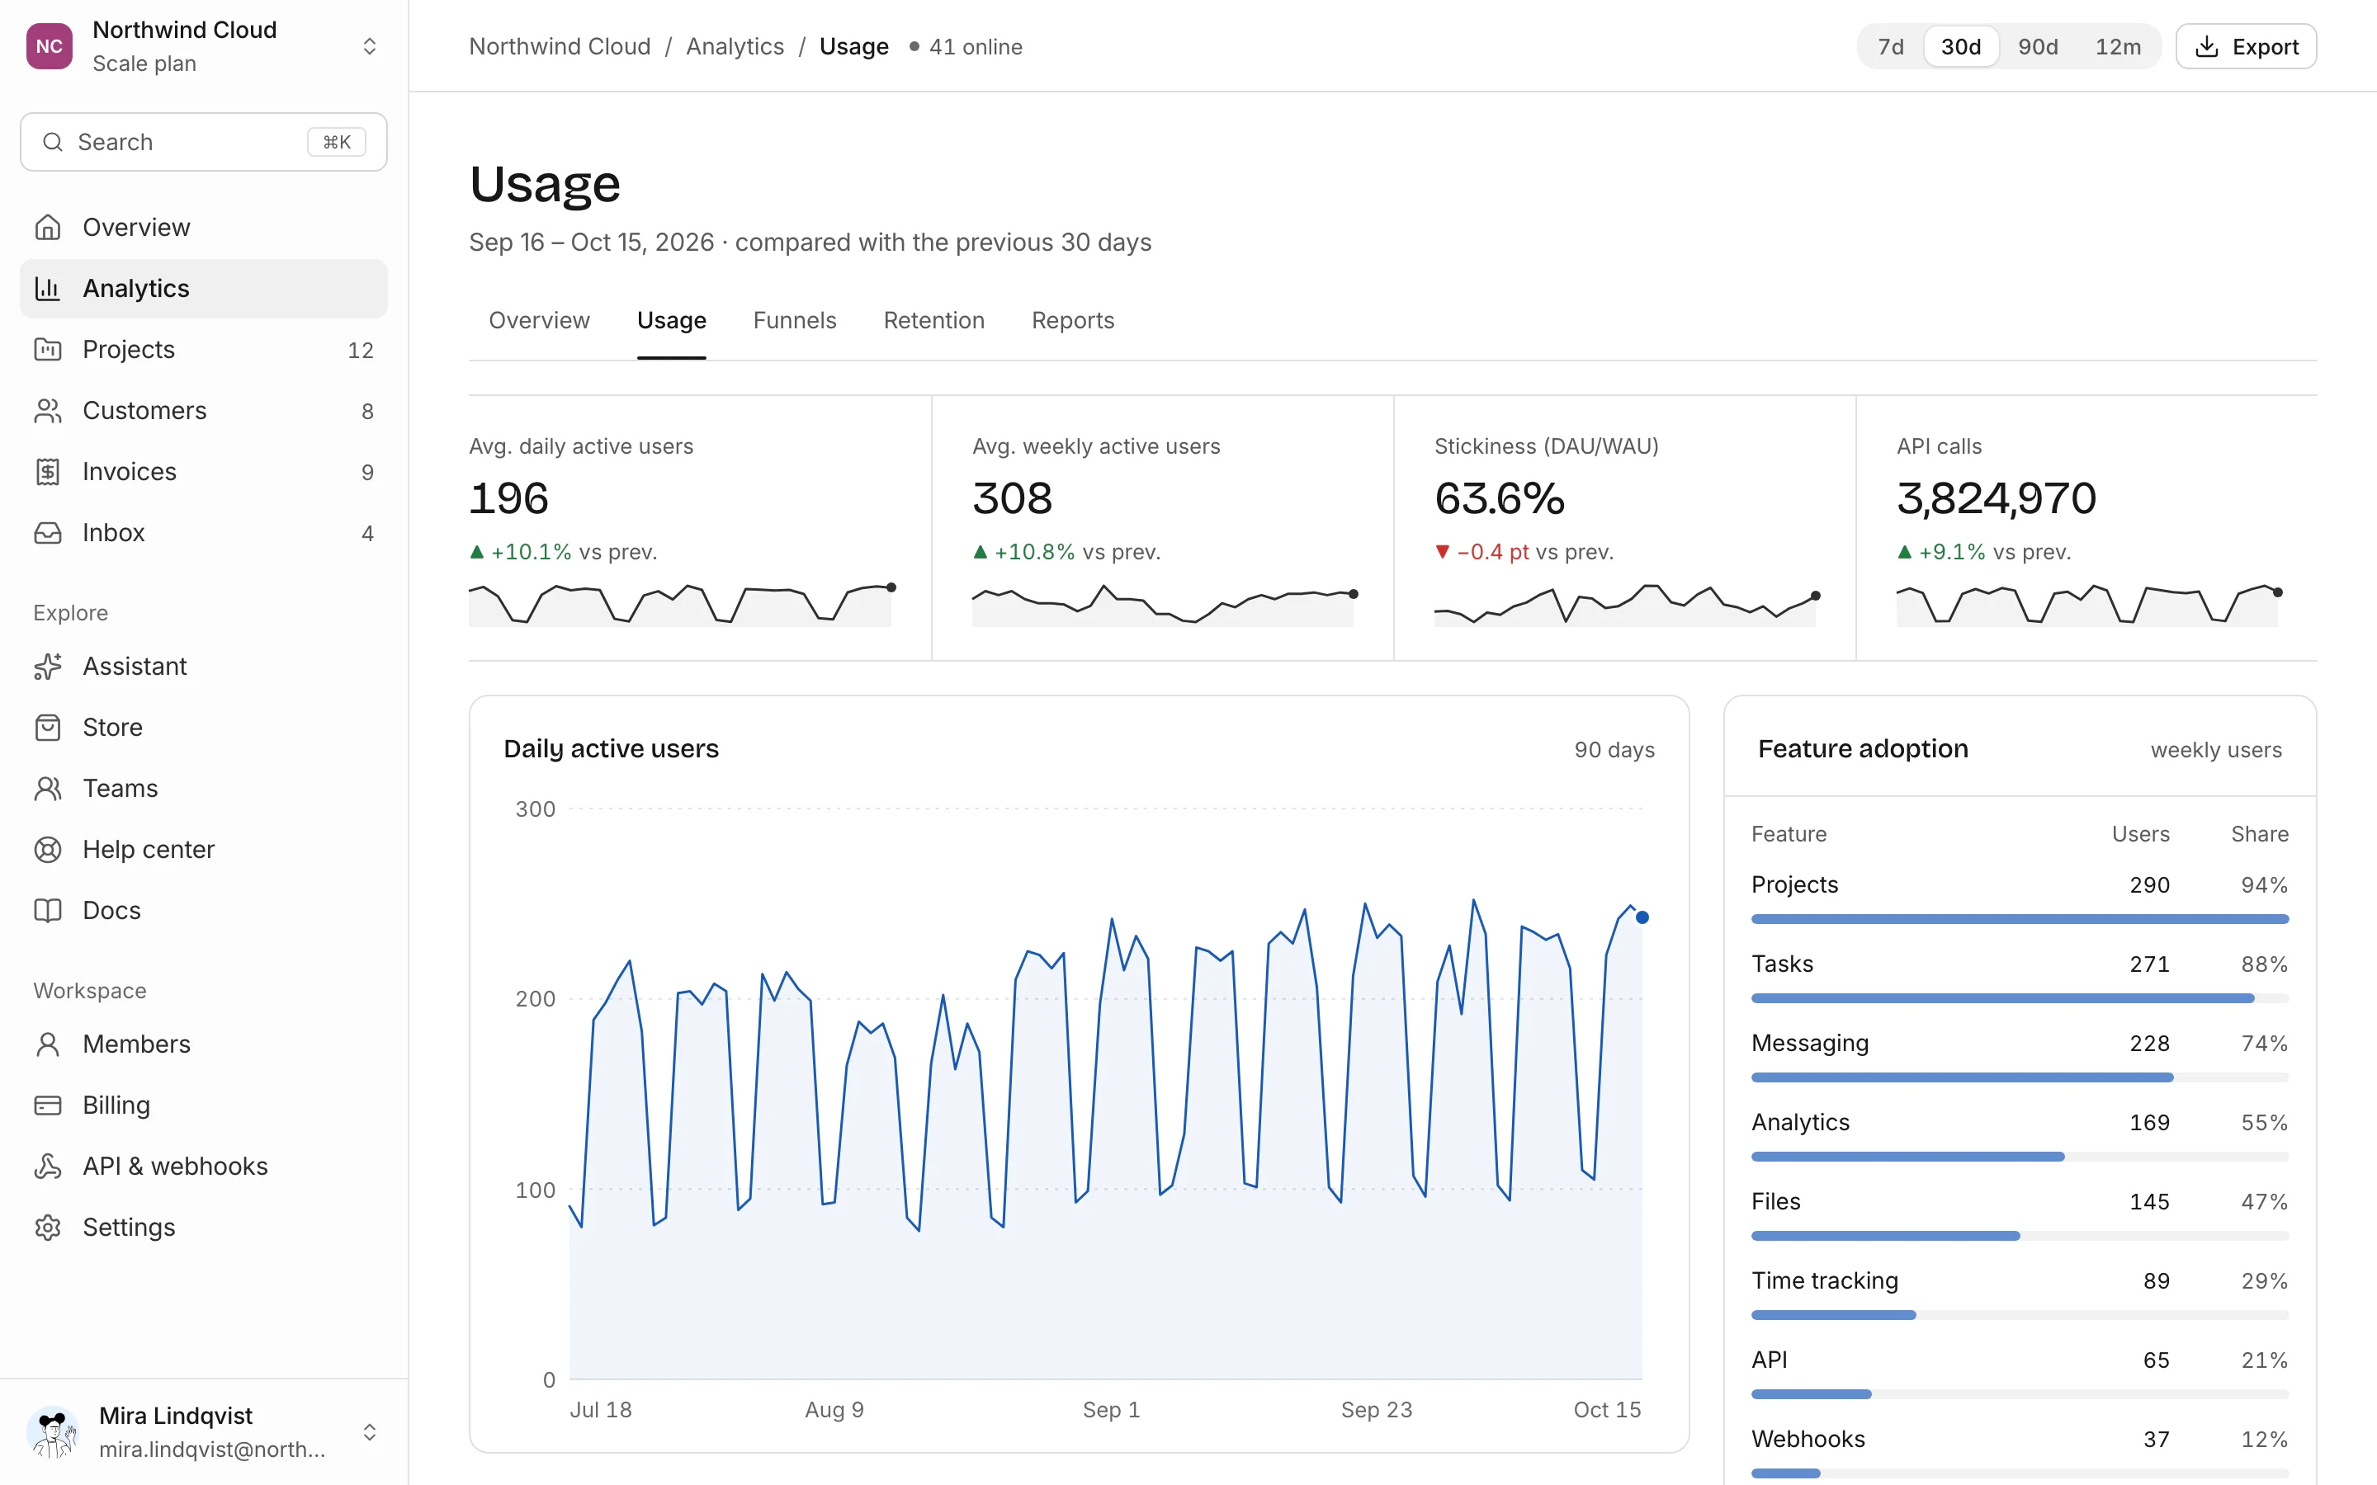Click the API & webhooks icon

click(x=47, y=1166)
